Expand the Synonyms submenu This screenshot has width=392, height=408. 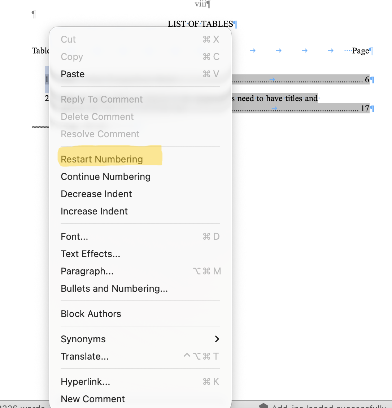coord(83,339)
